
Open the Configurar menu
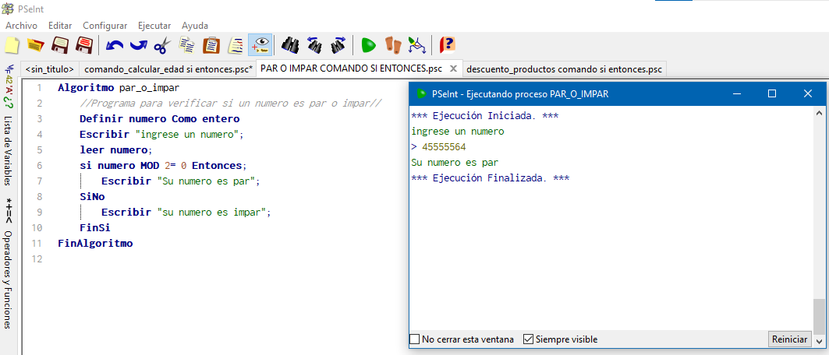pos(105,26)
